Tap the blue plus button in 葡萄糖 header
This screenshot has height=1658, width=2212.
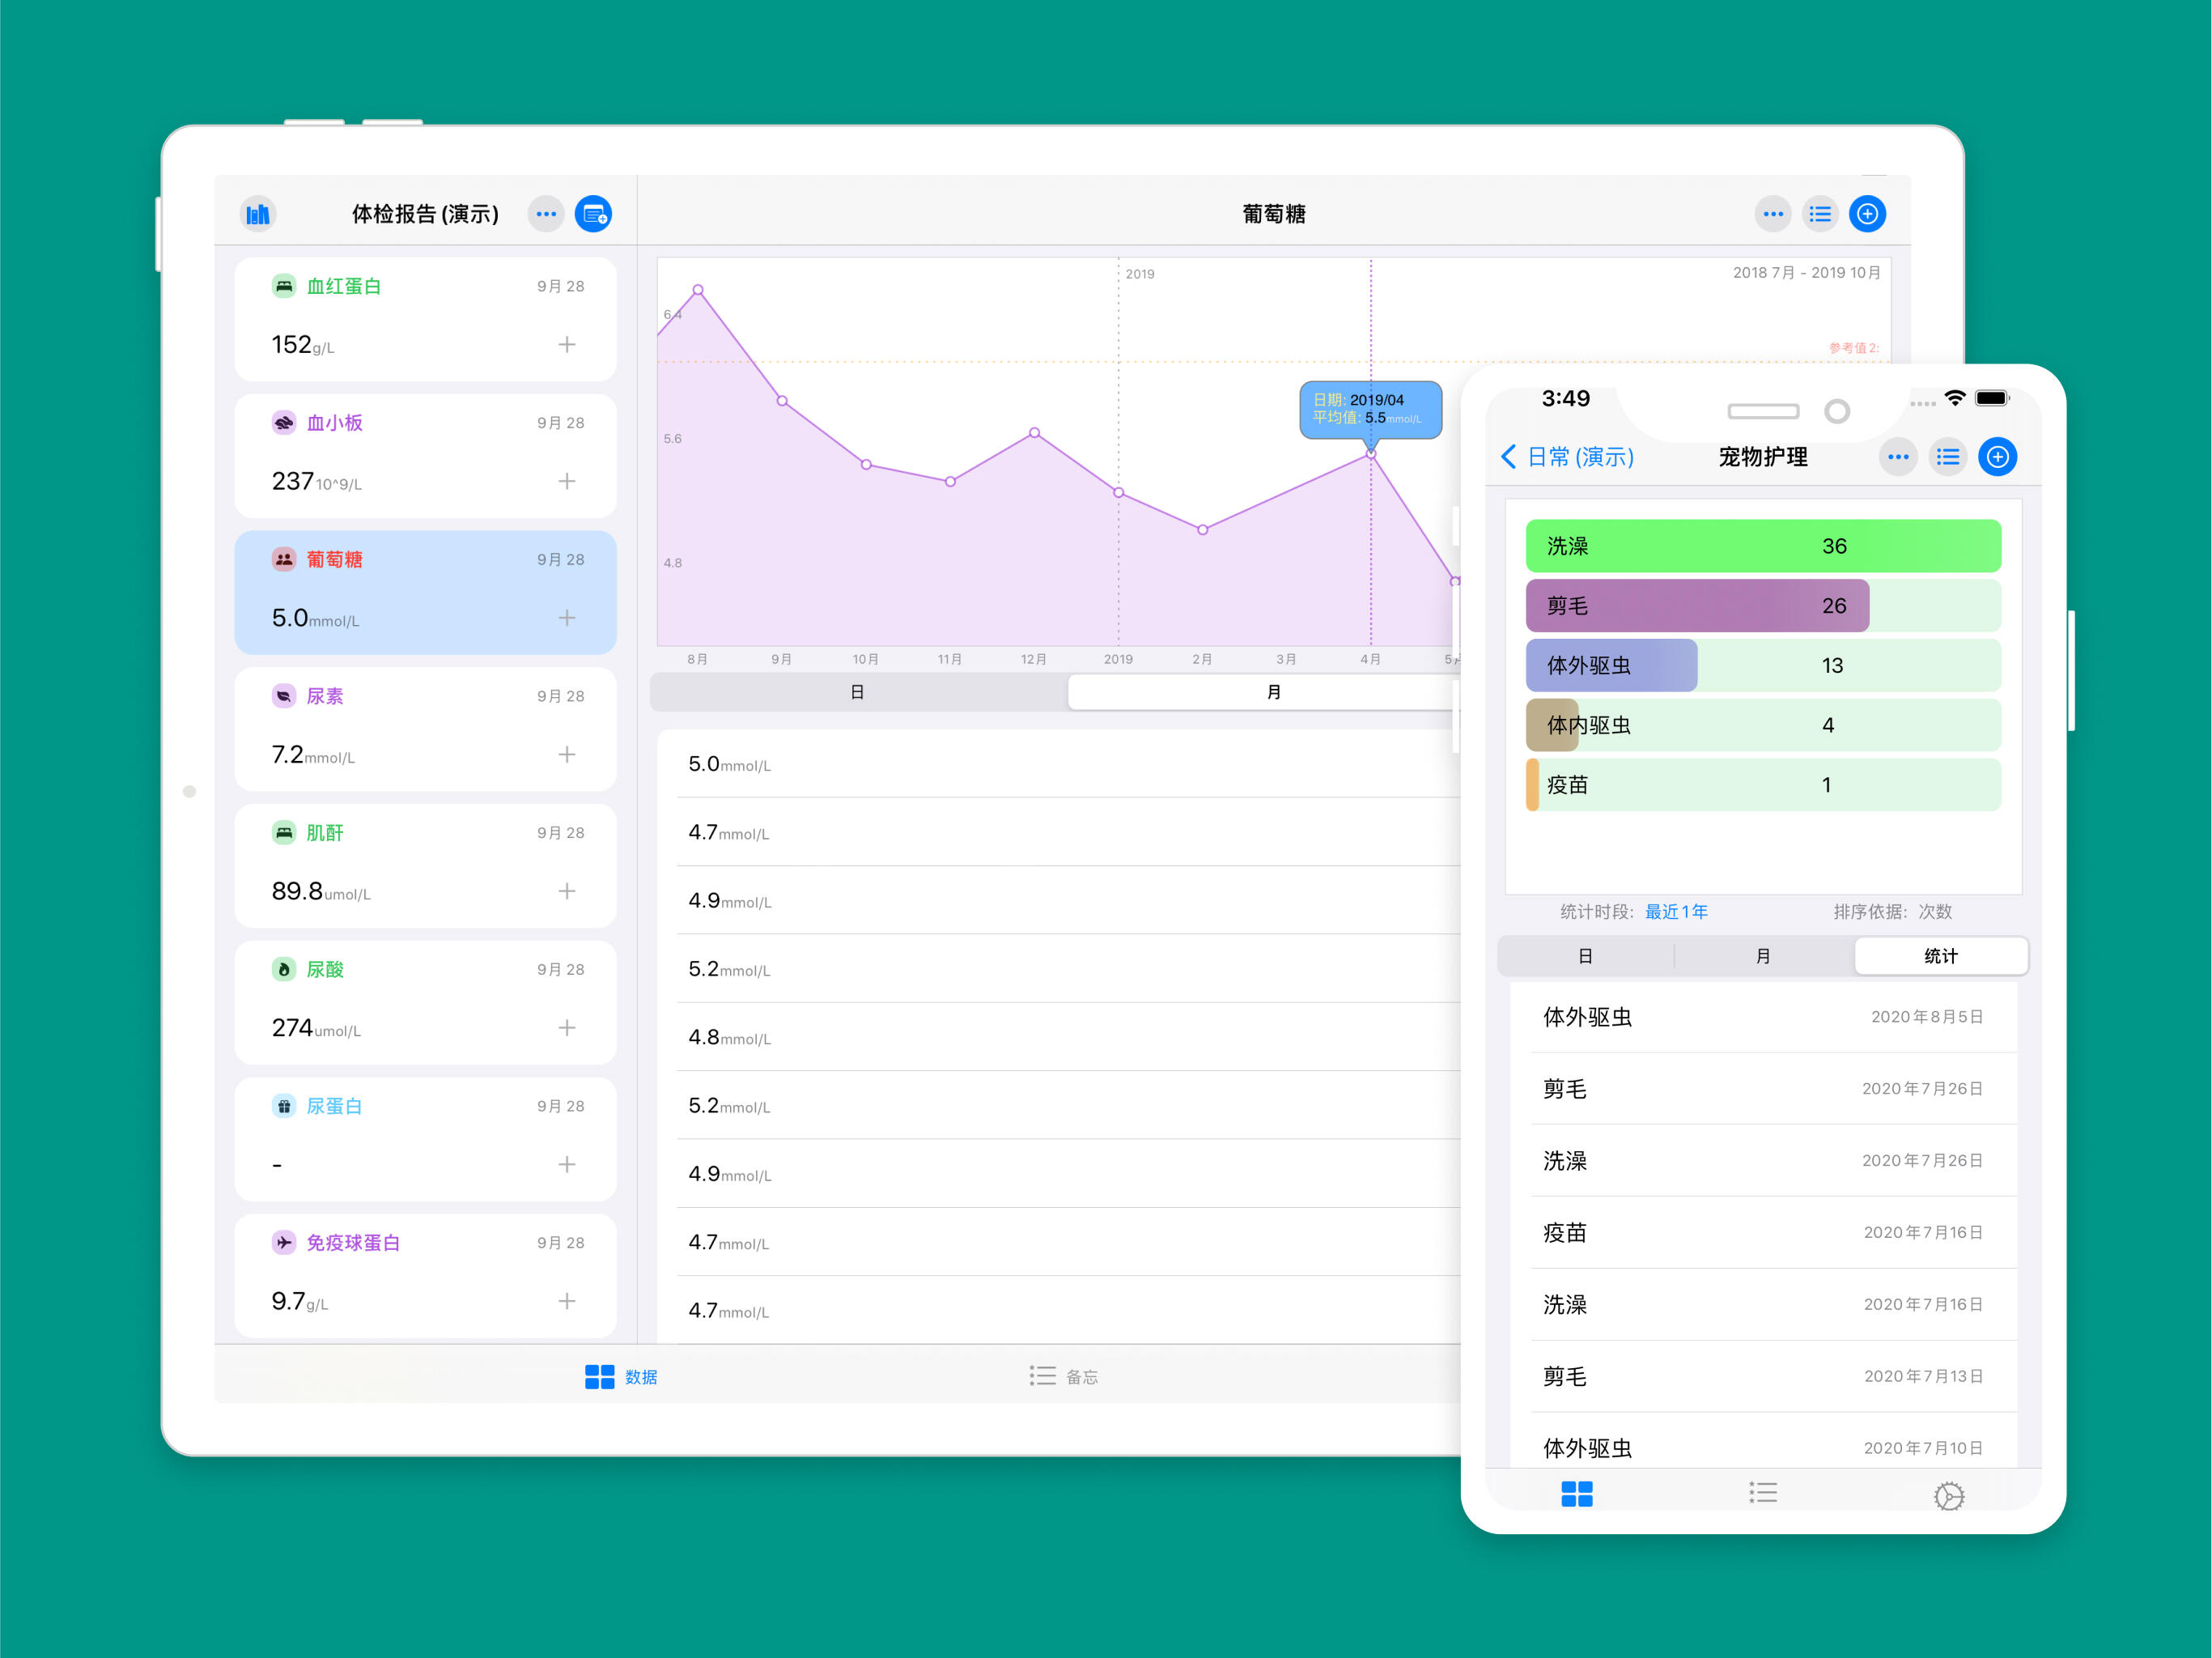point(1866,214)
